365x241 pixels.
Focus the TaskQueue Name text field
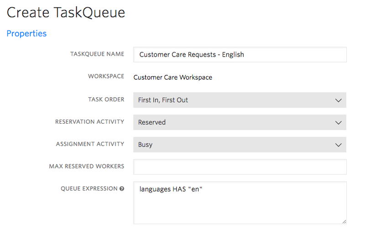click(240, 55)
